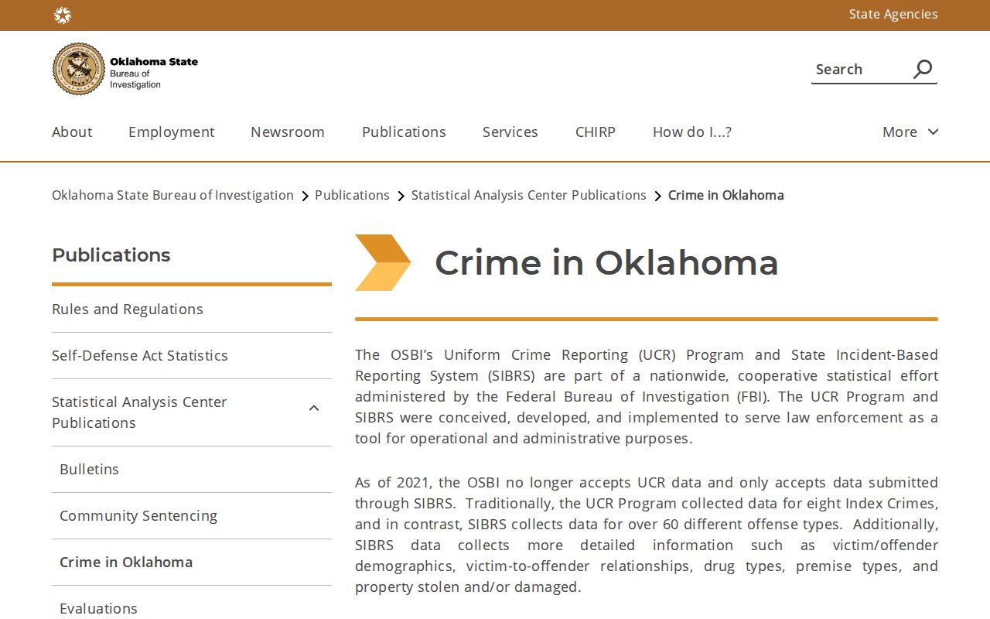Viewport: 990px width, 619px height.
Task: Open Rules and Regulations sidebar link
Action: coord(128,309)
